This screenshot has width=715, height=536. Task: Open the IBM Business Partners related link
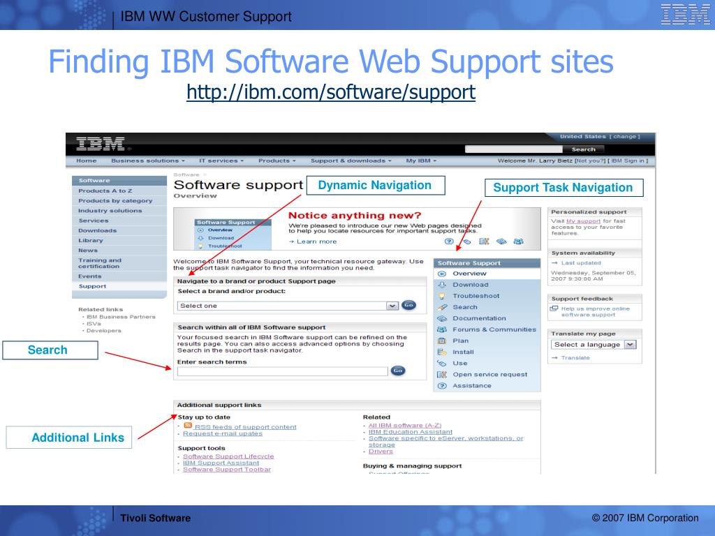click(121, 317)
